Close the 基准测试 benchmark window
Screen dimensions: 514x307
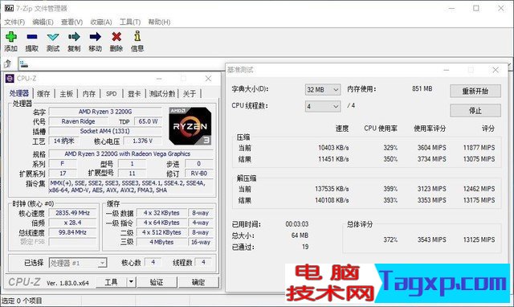tap(496, 70)
